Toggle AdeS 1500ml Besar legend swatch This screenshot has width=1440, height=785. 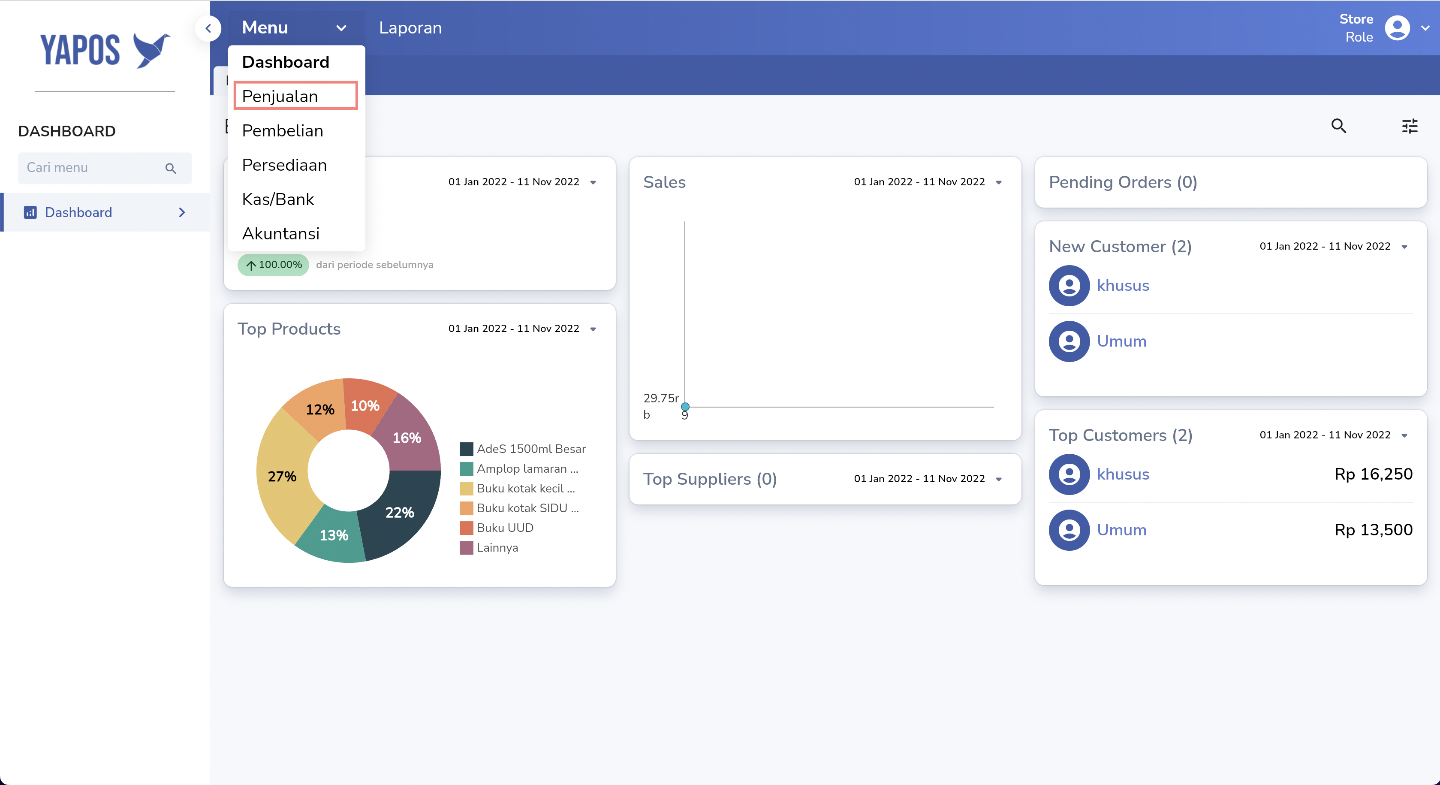(x=466, y=449)
